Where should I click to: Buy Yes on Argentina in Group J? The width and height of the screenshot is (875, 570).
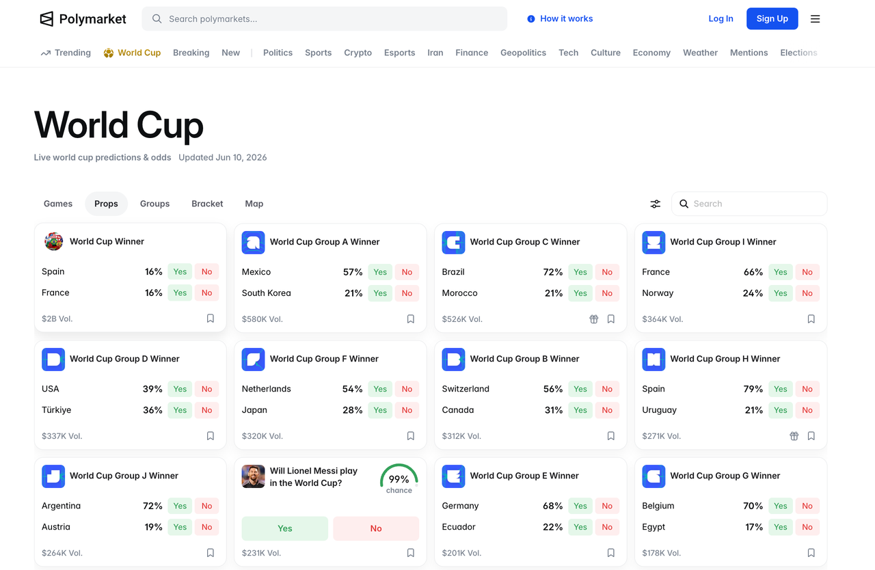[180, 506]
